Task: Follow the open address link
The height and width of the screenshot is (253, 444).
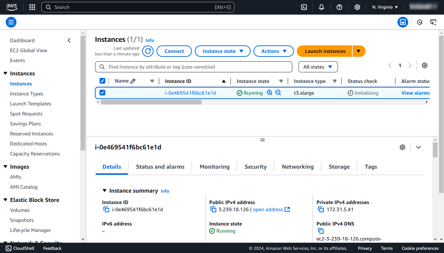Action: (x=268, y=209)
